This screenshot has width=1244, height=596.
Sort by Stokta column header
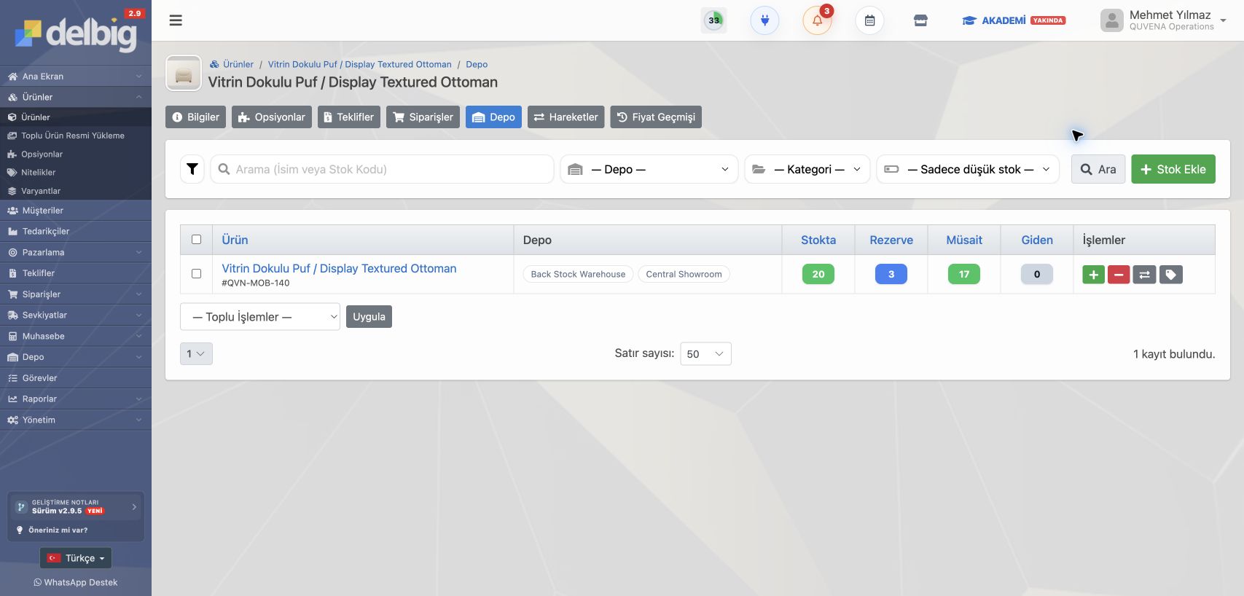click(818, 240)
